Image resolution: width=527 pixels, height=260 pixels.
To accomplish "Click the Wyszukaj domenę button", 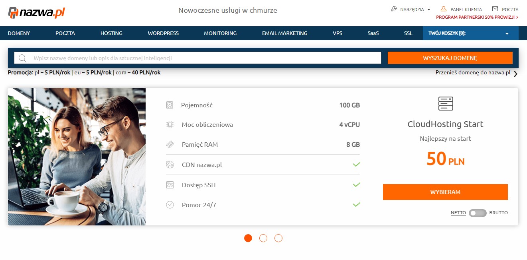I will (x=450, y=58).
